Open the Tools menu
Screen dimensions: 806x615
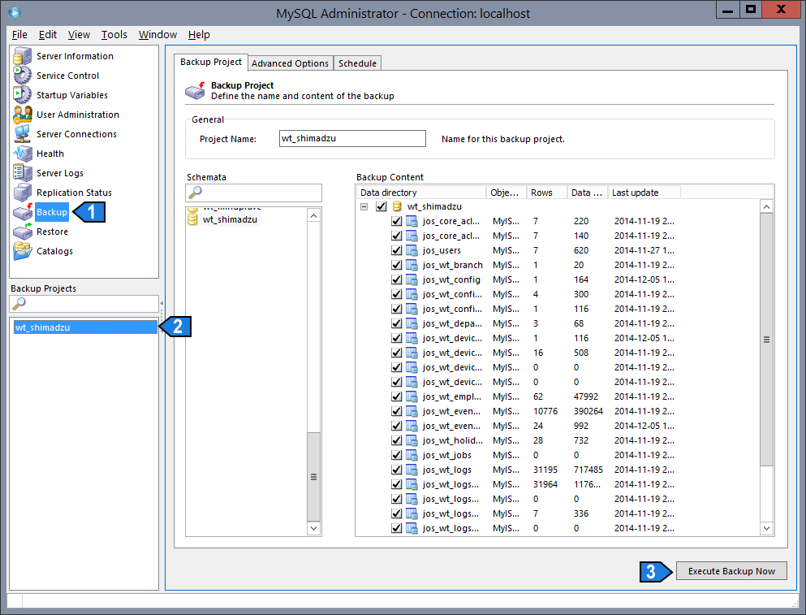pos(114,34)
